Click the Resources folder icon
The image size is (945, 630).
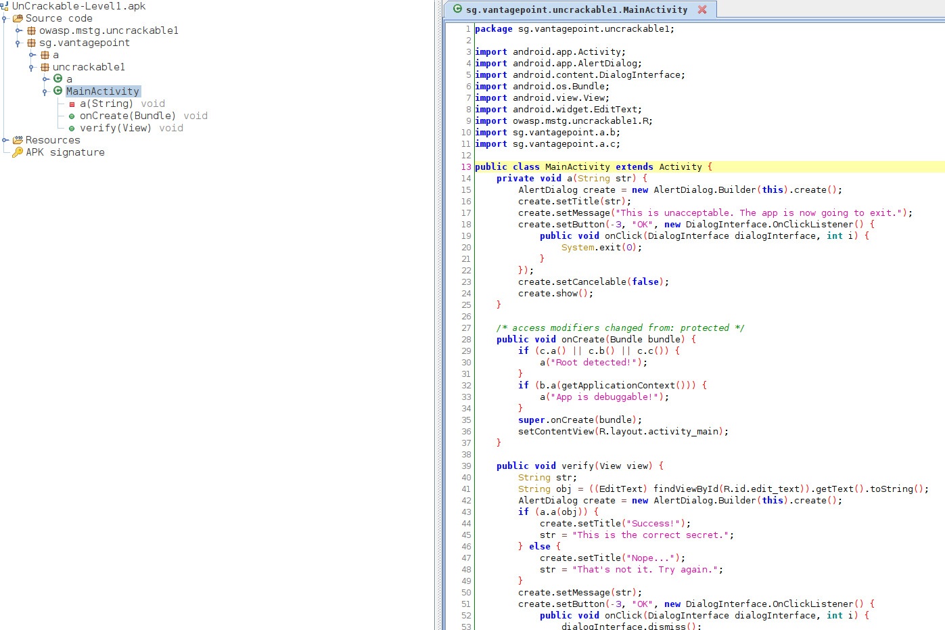point(18,140)
